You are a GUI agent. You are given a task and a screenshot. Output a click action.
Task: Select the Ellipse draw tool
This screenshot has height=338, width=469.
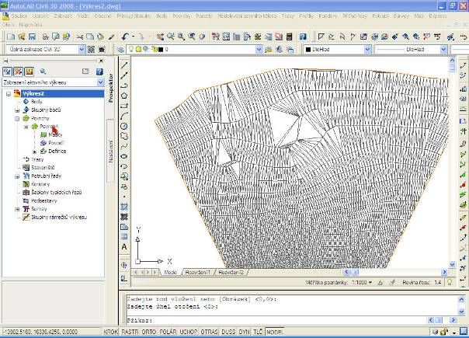coord(124,156)
